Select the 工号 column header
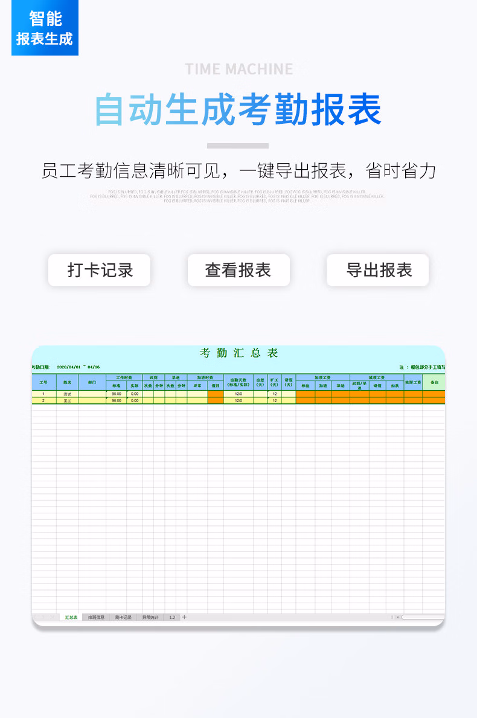The height and width of the screenshot is (718, 477). (43, 382)
